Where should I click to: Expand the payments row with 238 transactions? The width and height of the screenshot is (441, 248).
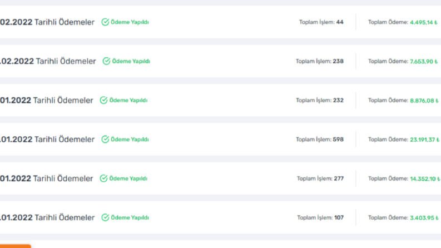220,61
